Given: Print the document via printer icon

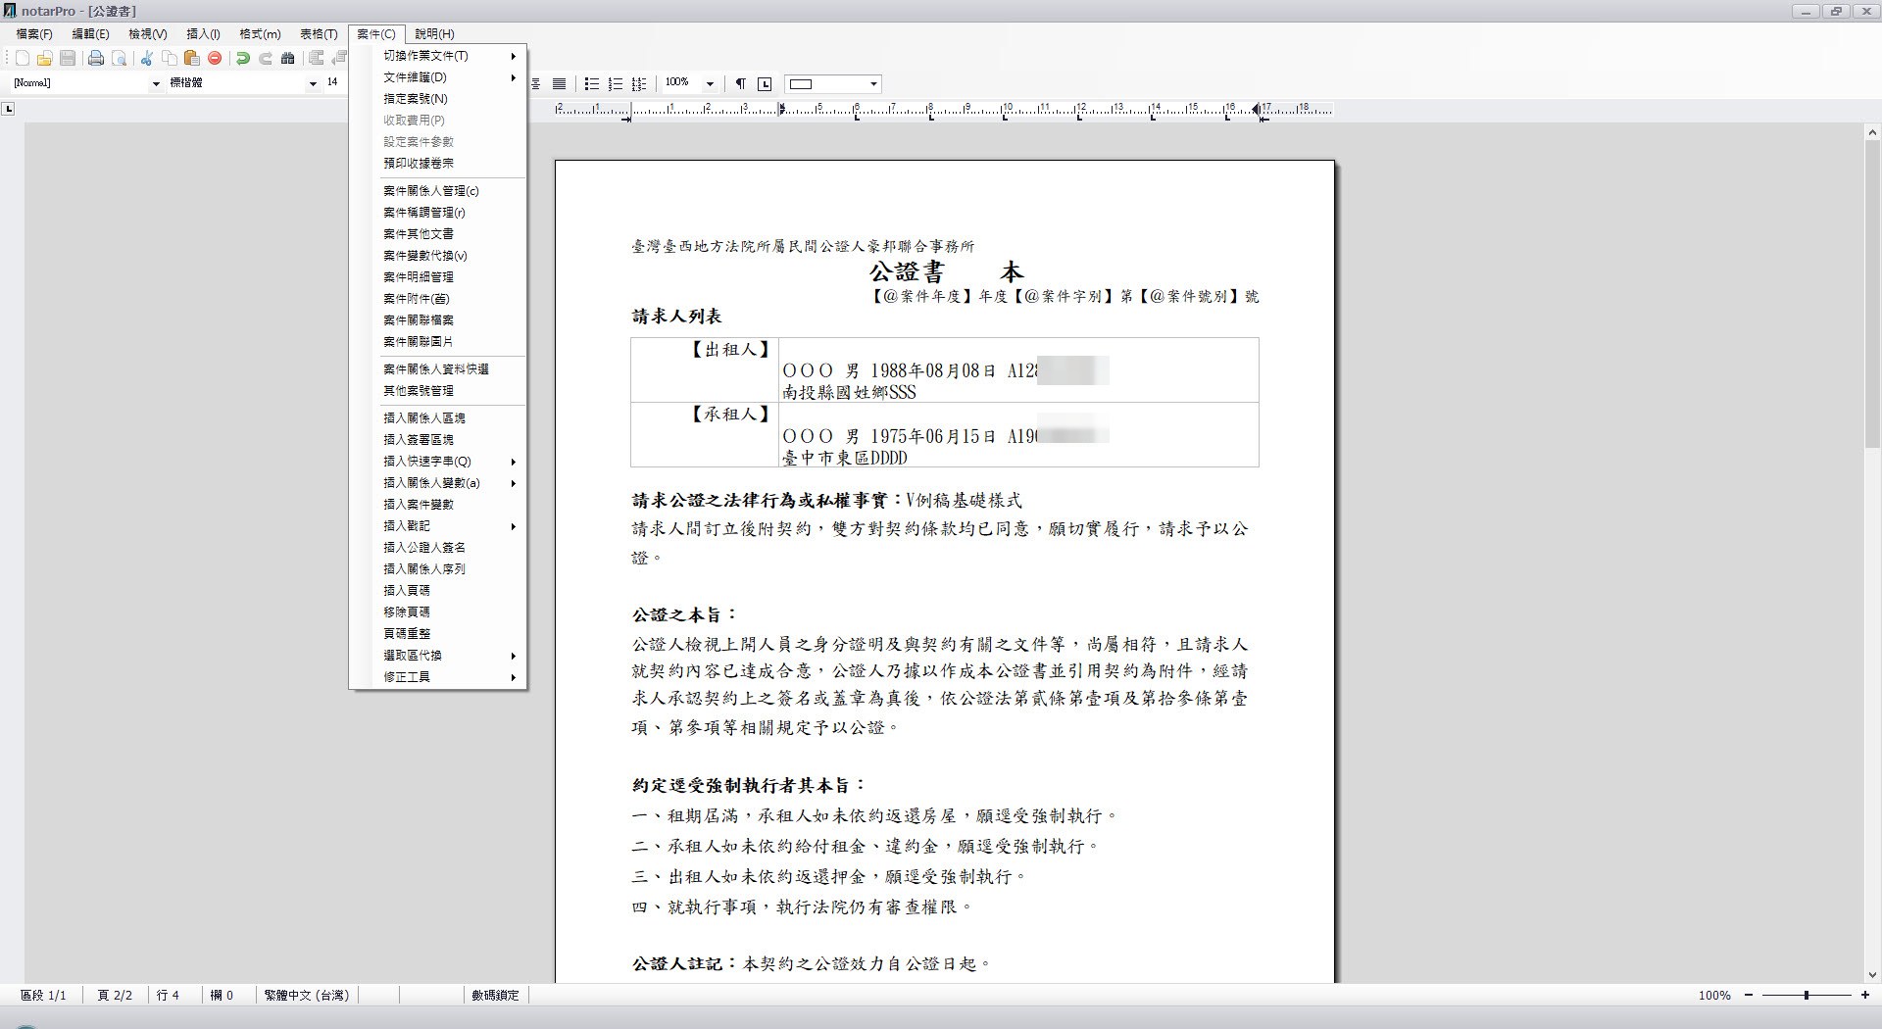Looking at the screenshot, I should 96,59.
